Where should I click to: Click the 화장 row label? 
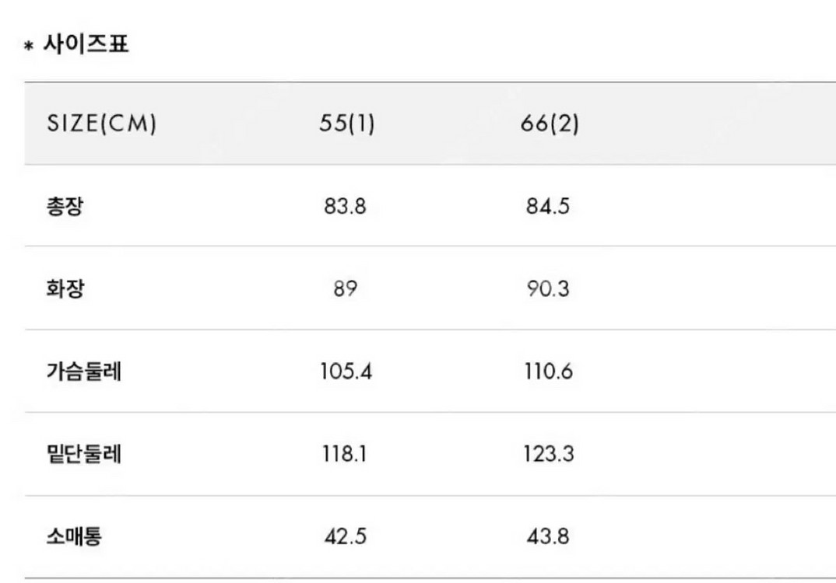click(64, 289)
